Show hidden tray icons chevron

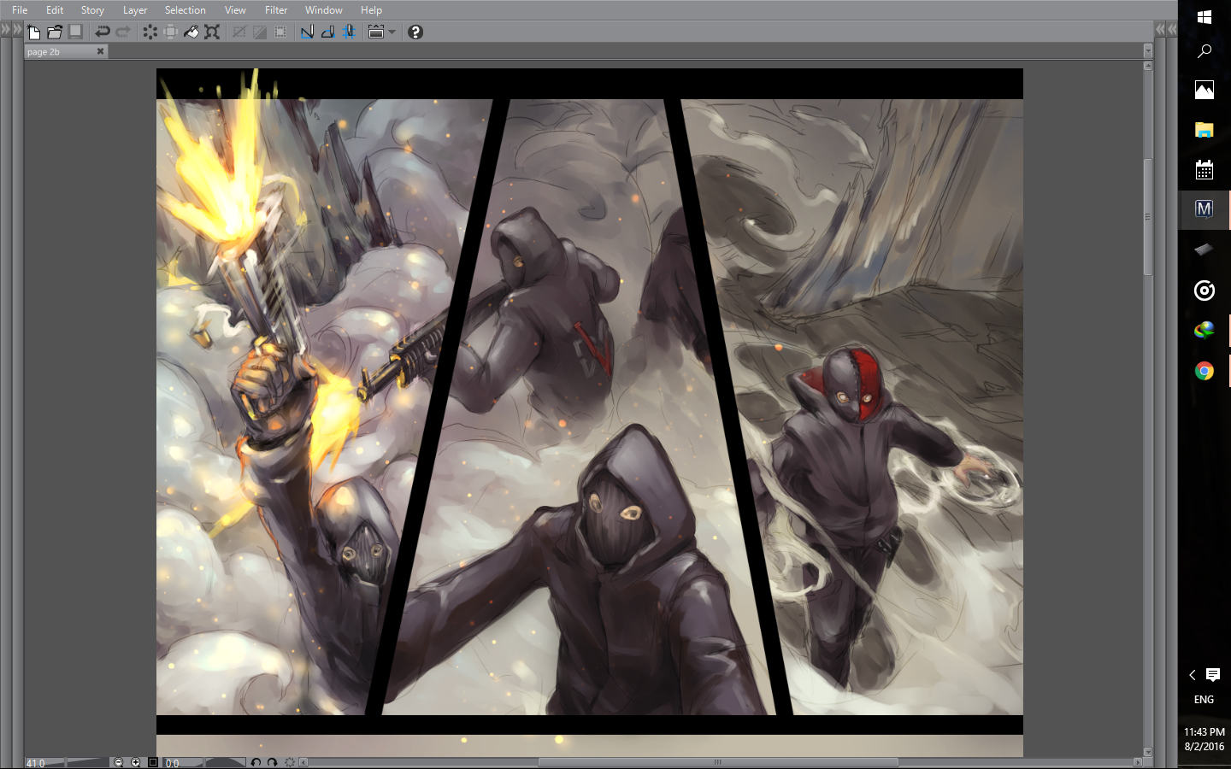click(1193, 675)
